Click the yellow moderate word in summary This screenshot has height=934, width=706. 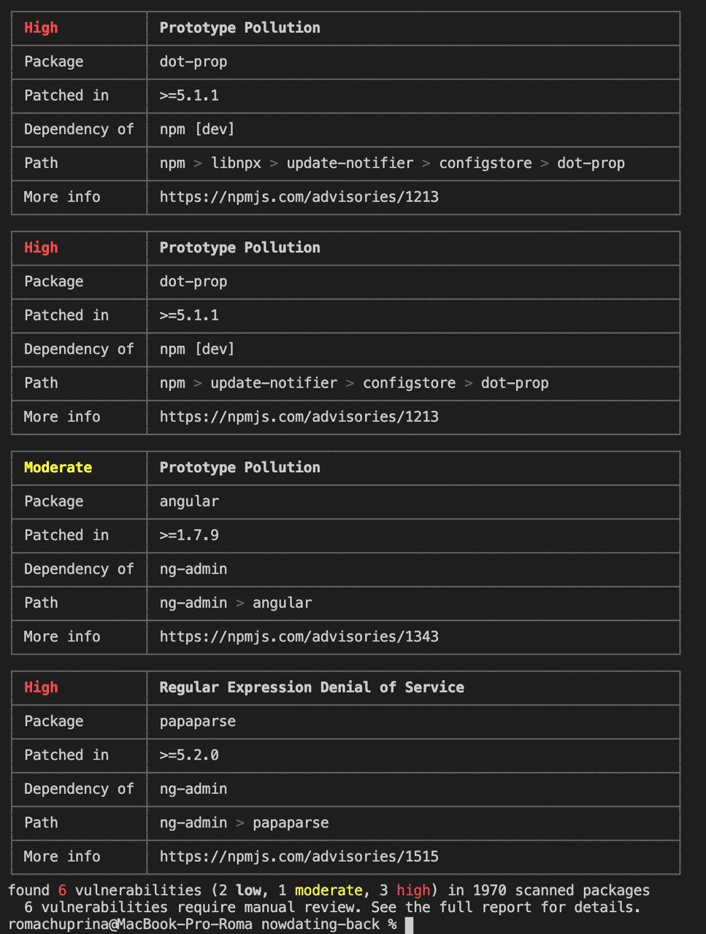[329, 890]
